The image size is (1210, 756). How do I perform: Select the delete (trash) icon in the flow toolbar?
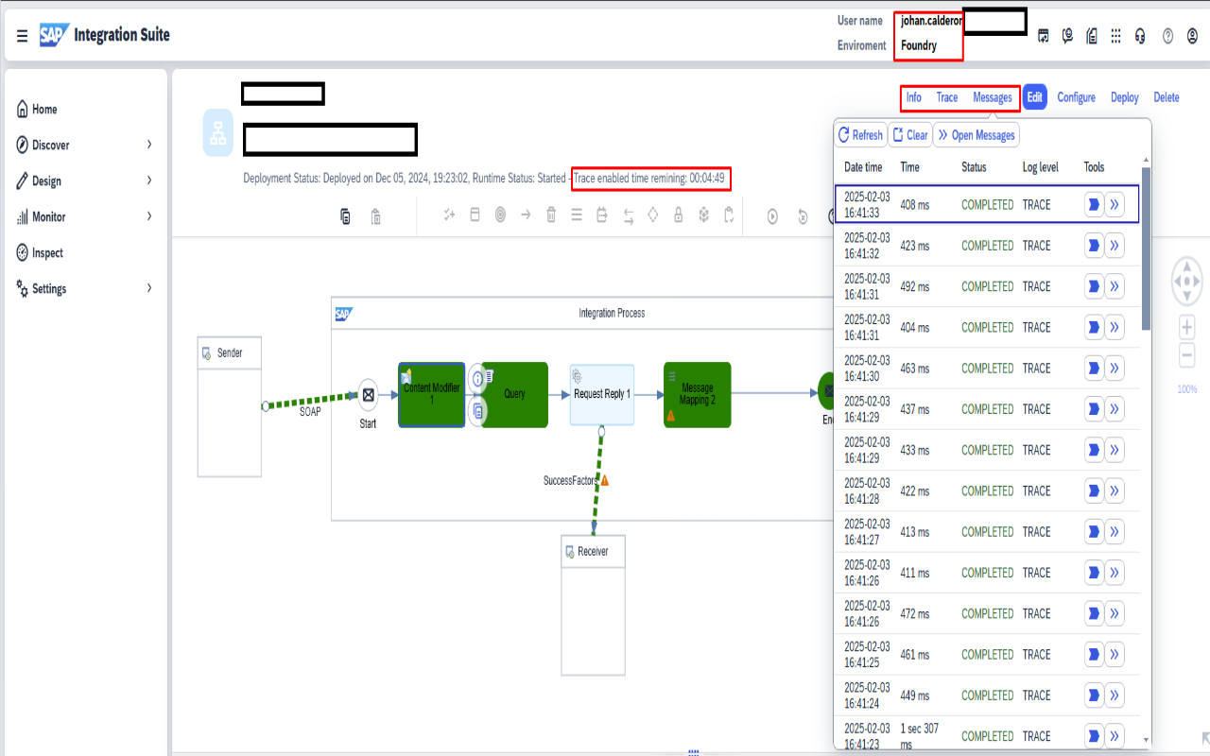551,215
